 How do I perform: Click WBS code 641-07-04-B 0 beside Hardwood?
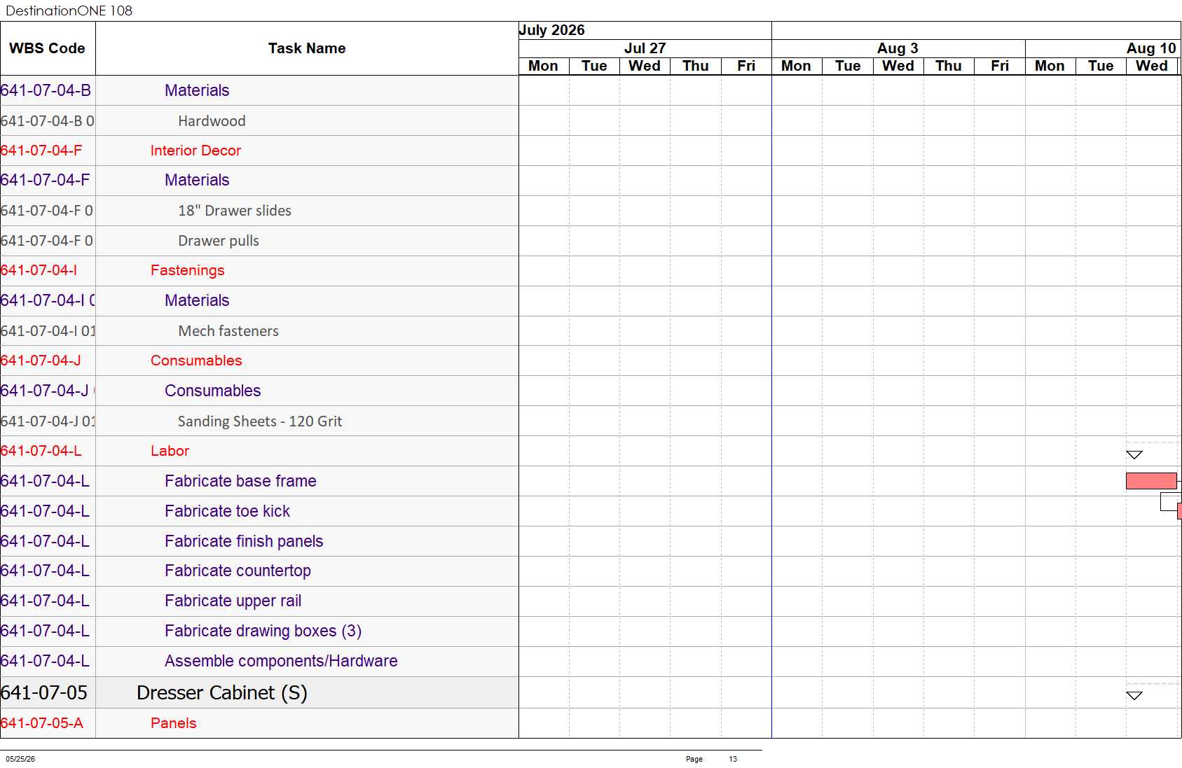pyautogui.click(x=48, y=121)
